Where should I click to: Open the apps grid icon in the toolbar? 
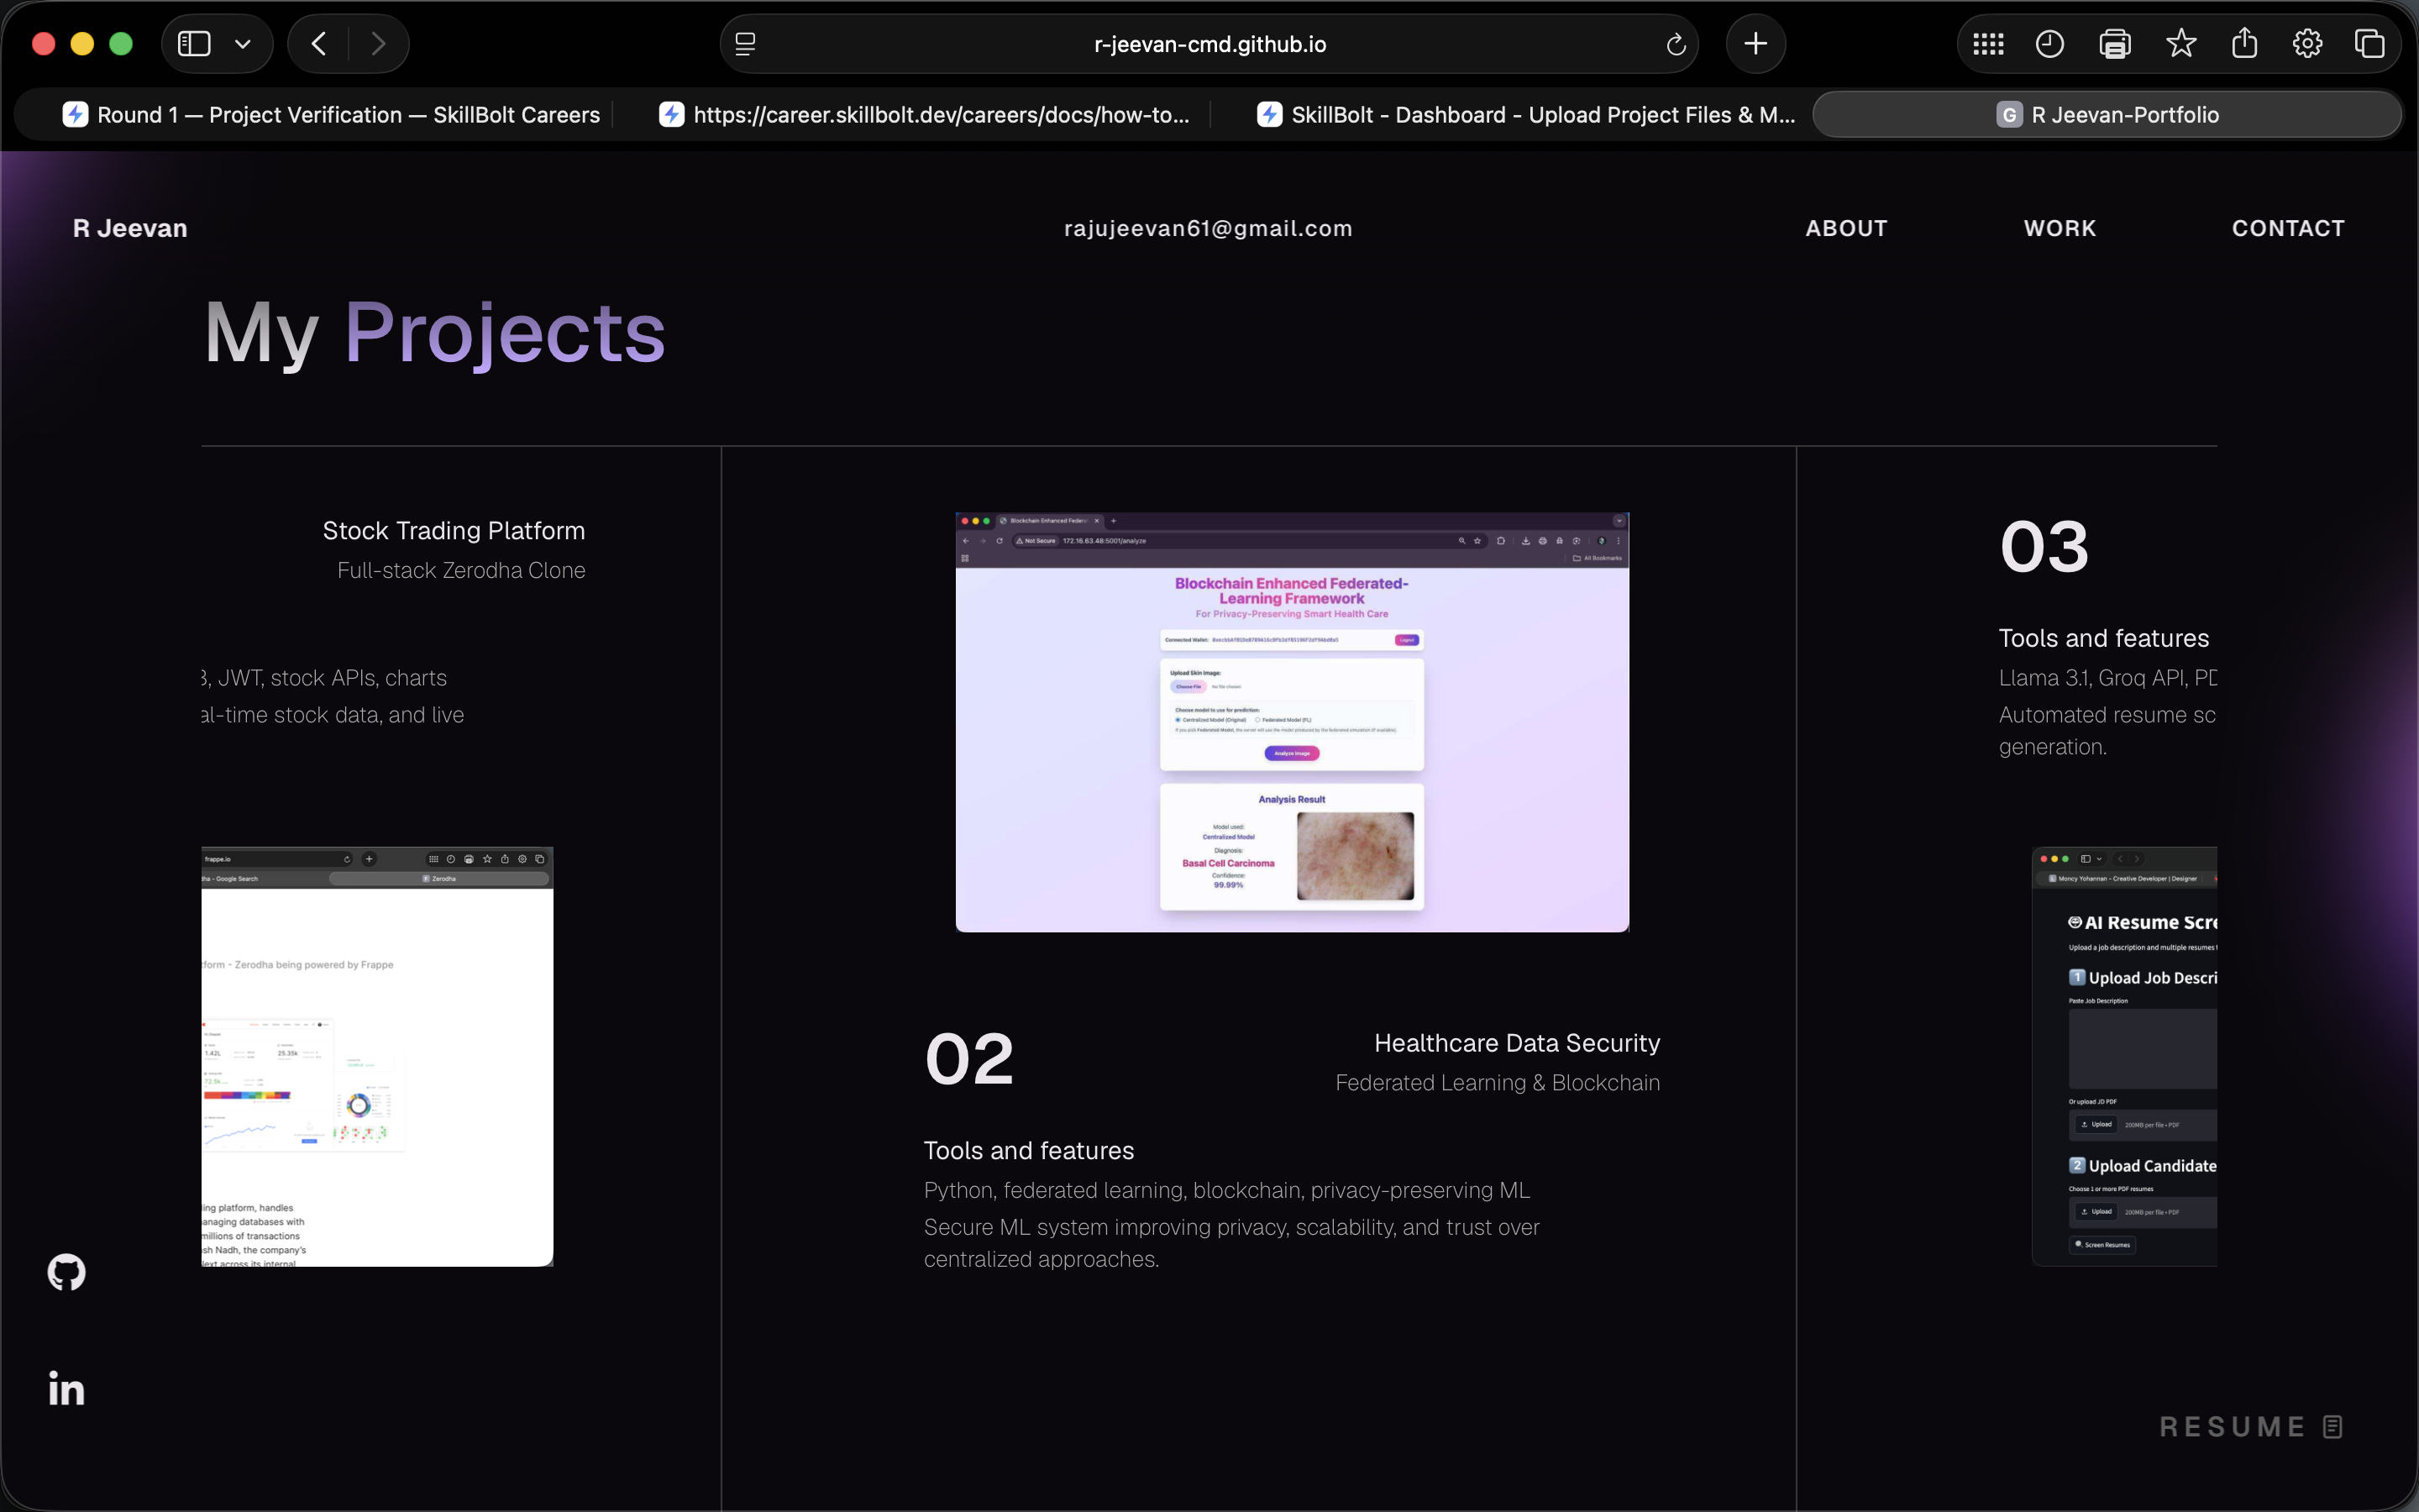click(x=1988, y=44)
